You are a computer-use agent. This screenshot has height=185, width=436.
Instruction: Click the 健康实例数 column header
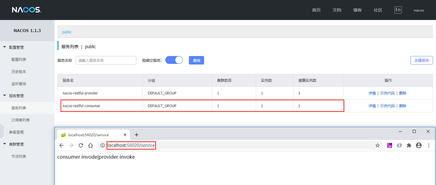pos(307,81)
